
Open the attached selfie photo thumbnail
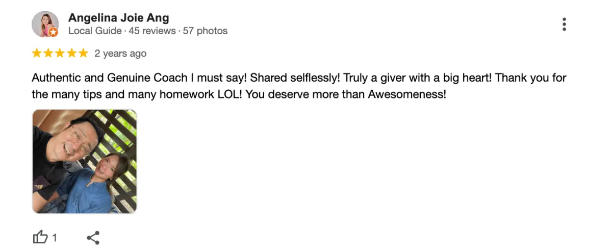tap(85, 161)
